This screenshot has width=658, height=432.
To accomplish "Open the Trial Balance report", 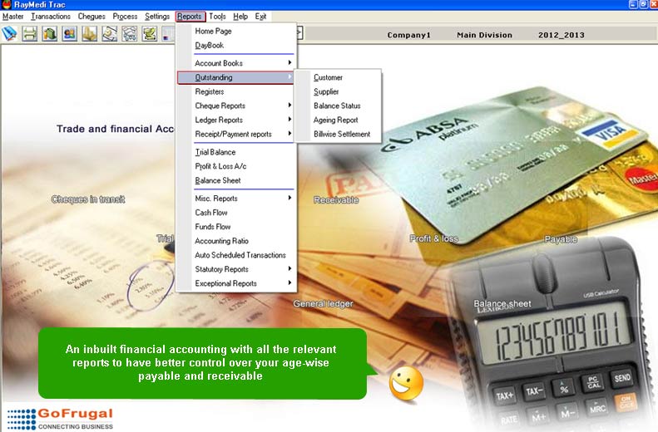I will (x=236, y=152).
